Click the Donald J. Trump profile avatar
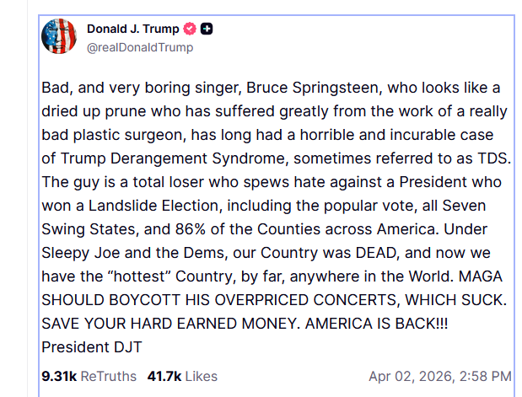Image resolution: width=522 pixels, height=397 pixels. pyautogui.click(x=59, y=35)
